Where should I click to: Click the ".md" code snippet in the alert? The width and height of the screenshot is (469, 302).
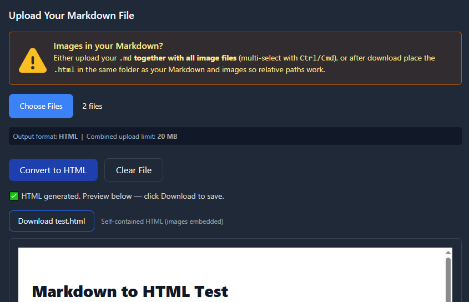click(125, 58)
